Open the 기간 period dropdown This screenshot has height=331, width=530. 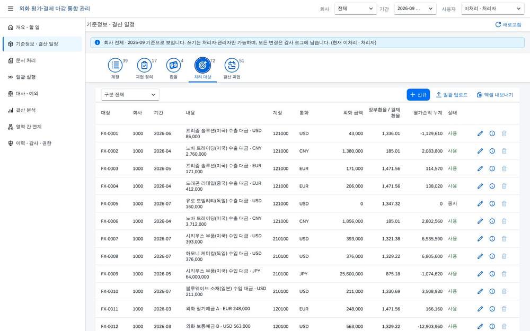(x=415, y=8)
